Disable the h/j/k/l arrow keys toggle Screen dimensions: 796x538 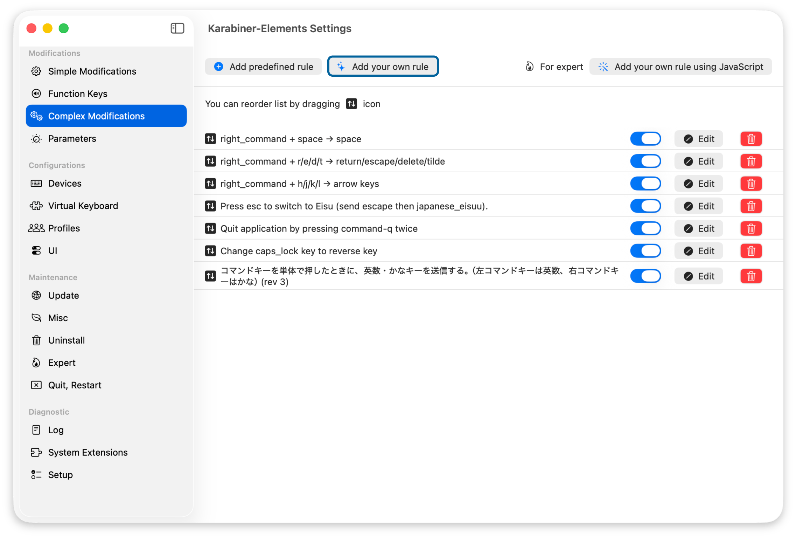pyautogui.click(x=645, y=184)
